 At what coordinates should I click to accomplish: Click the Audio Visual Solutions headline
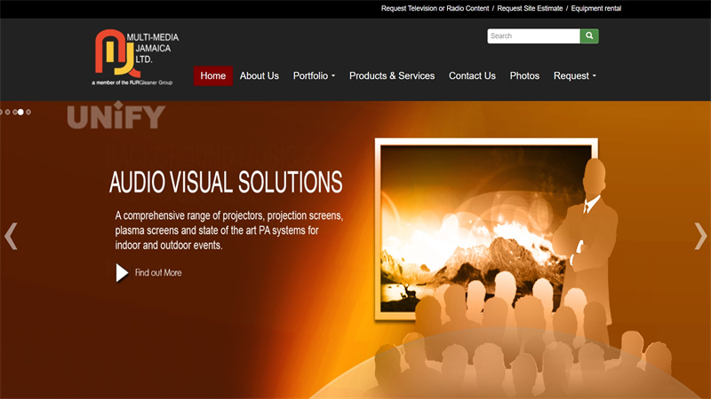[x=226, y=183]
